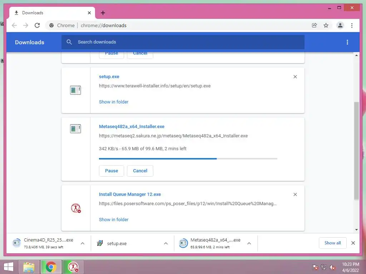Click the files.posersoftware.com source URL

pos(188,204)
